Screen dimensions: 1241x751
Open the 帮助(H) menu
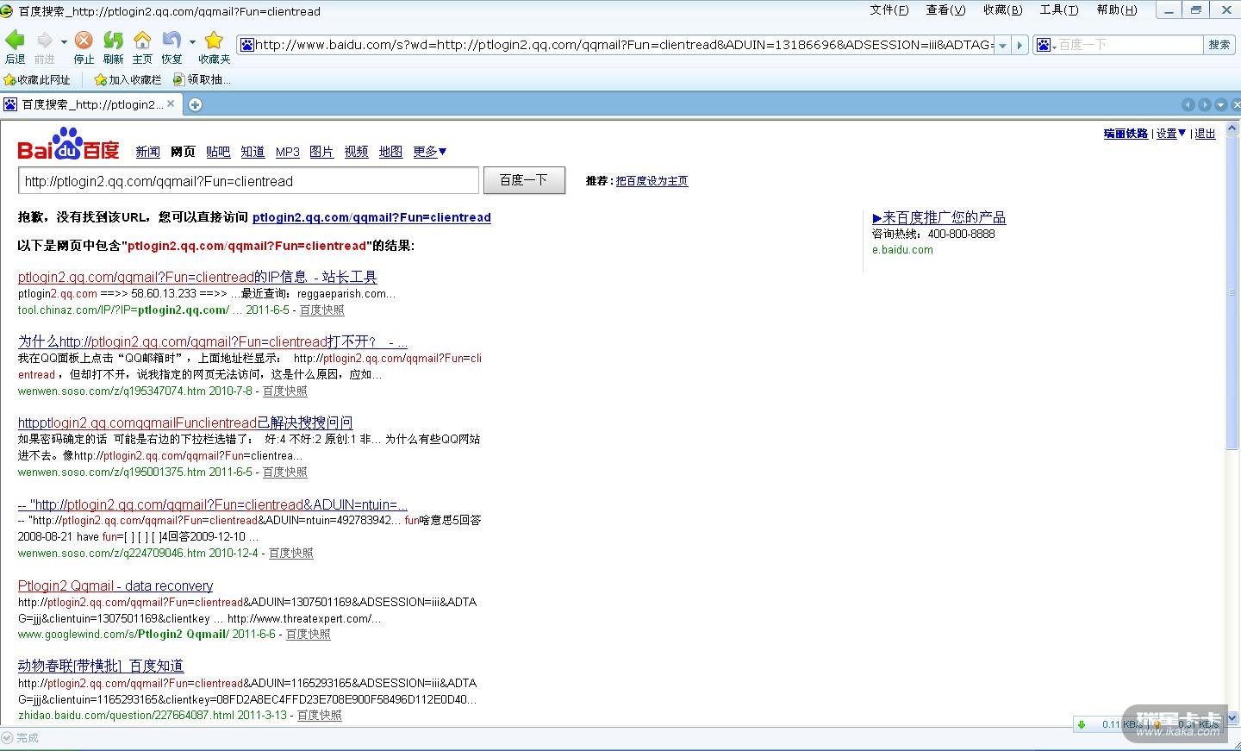1117,10
